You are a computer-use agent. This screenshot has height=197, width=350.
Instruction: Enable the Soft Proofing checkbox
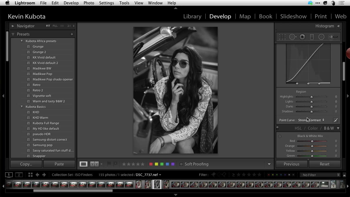(x=181, y=164)
